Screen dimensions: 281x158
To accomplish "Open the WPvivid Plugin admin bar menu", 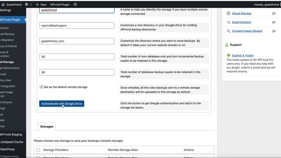I will pyautogui.click(x=60, y=5).
